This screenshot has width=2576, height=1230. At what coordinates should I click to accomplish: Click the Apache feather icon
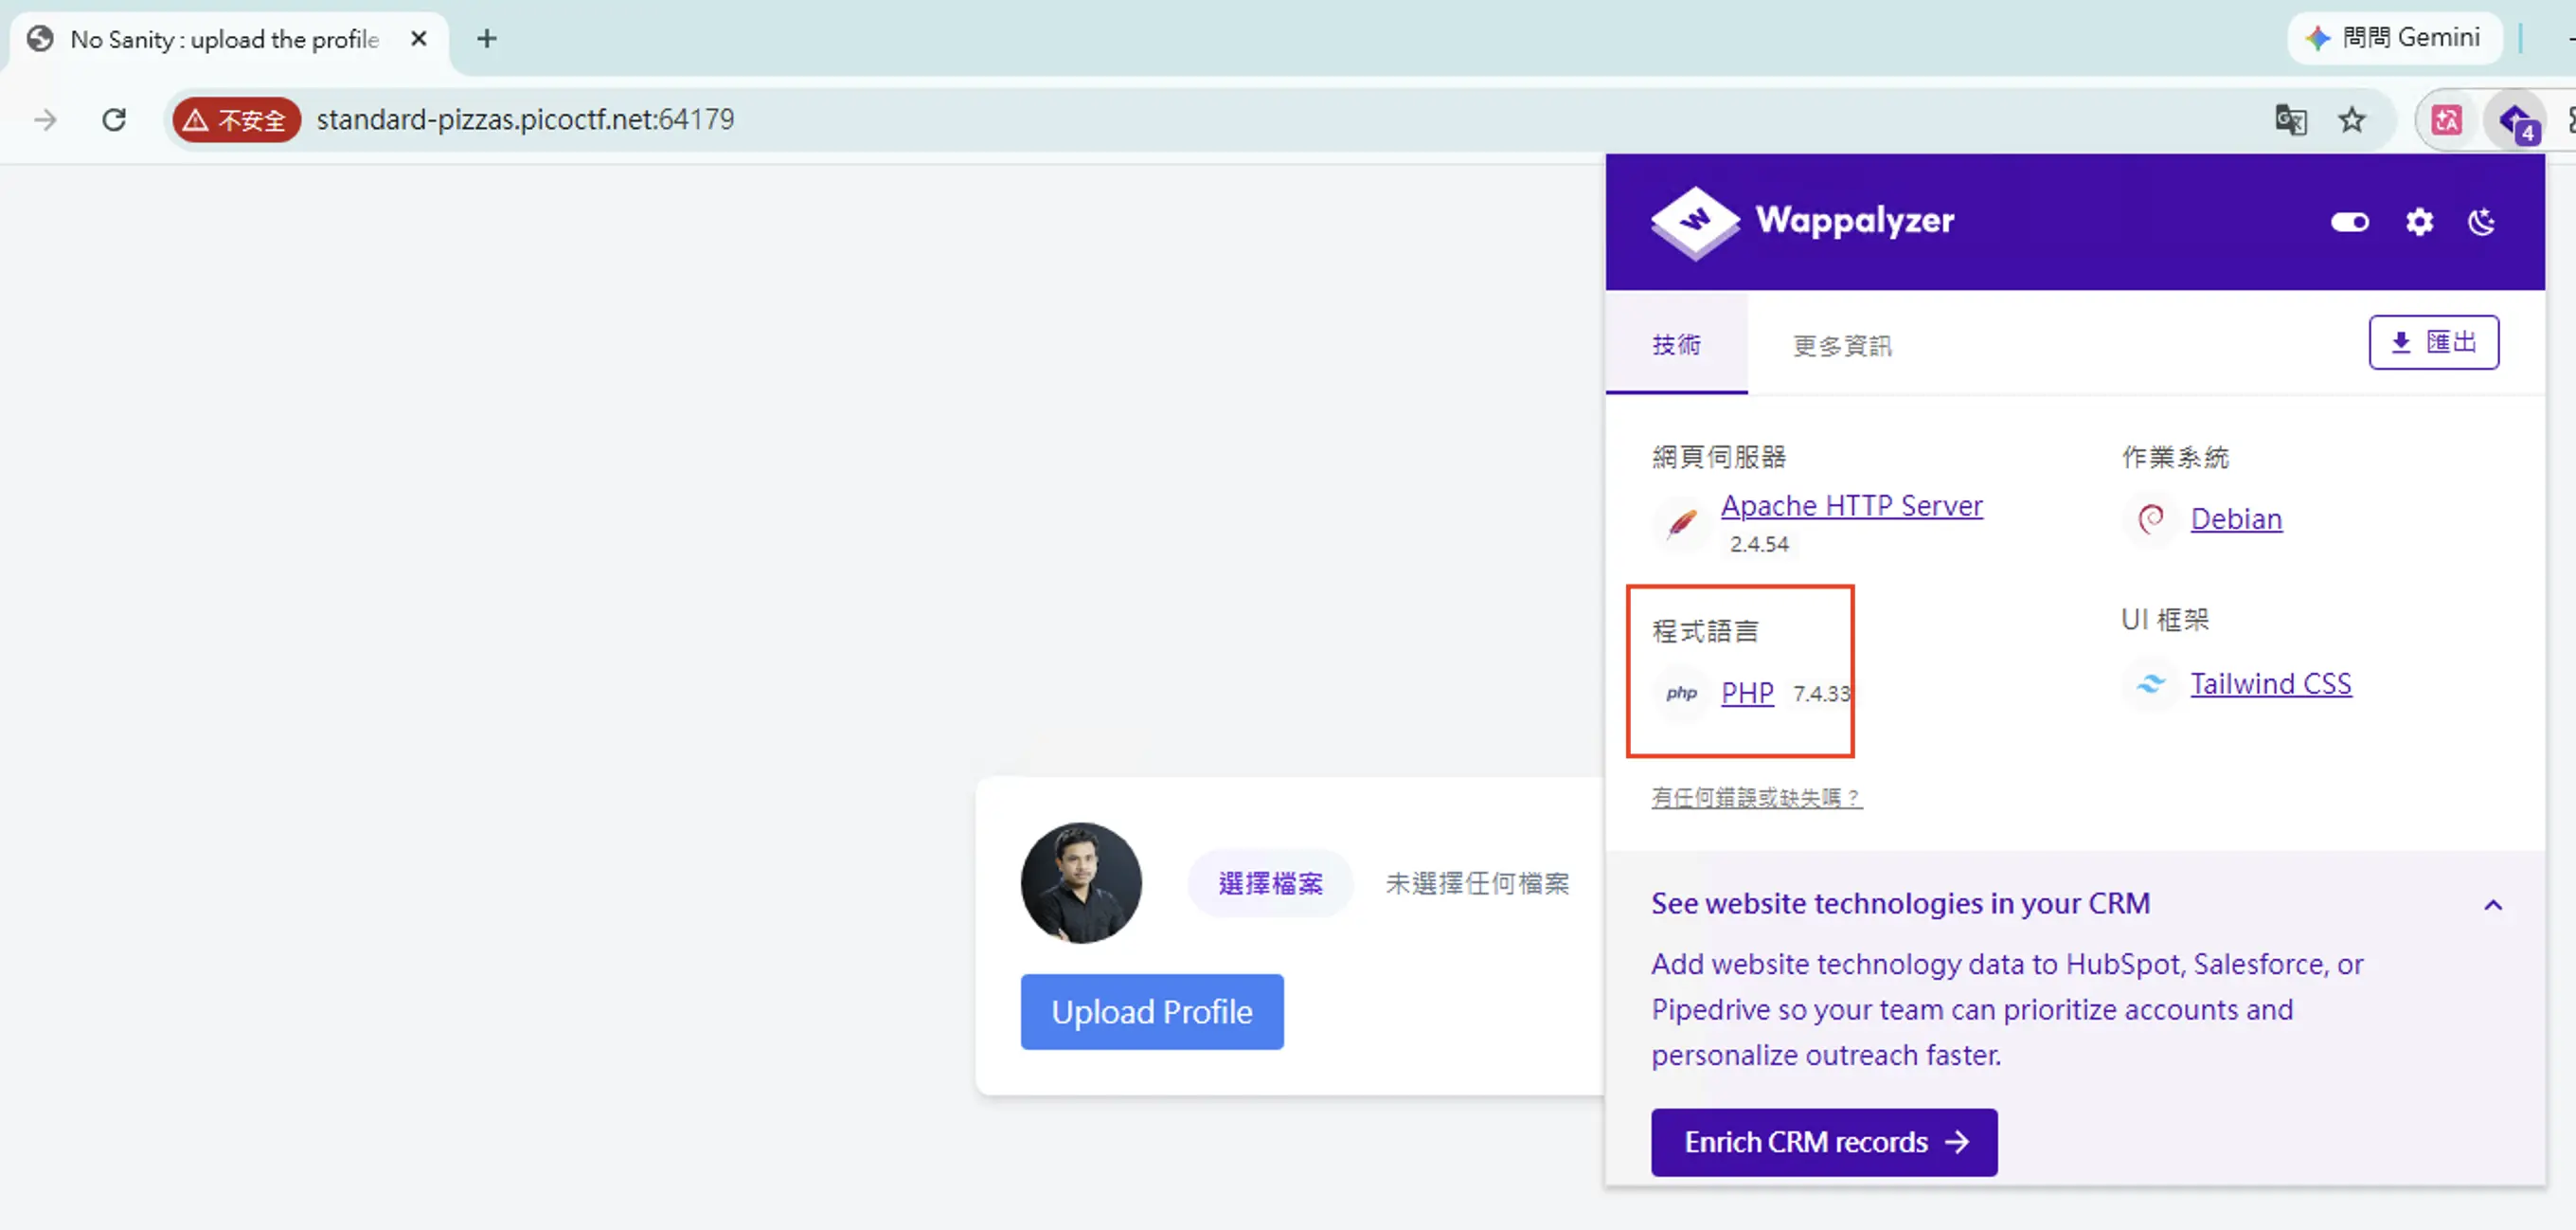point(1681,522)
